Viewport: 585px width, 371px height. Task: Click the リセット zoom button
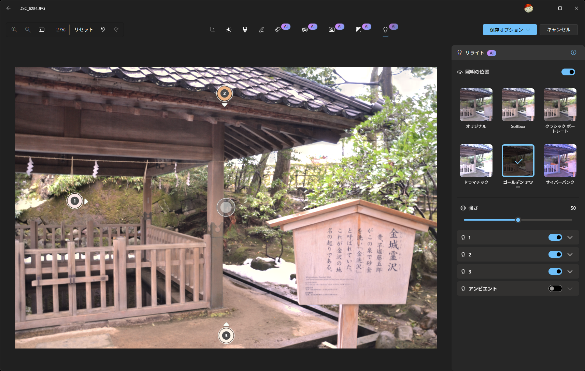(x=84, y=30)
